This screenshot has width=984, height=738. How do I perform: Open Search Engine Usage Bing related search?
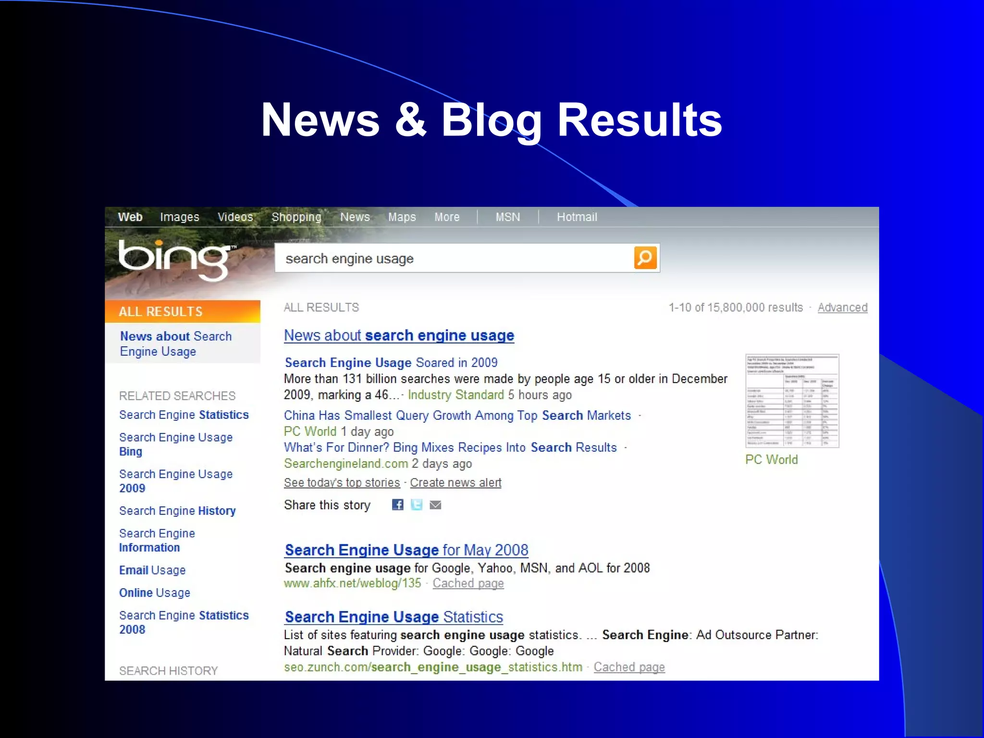(x=176, y=444)
